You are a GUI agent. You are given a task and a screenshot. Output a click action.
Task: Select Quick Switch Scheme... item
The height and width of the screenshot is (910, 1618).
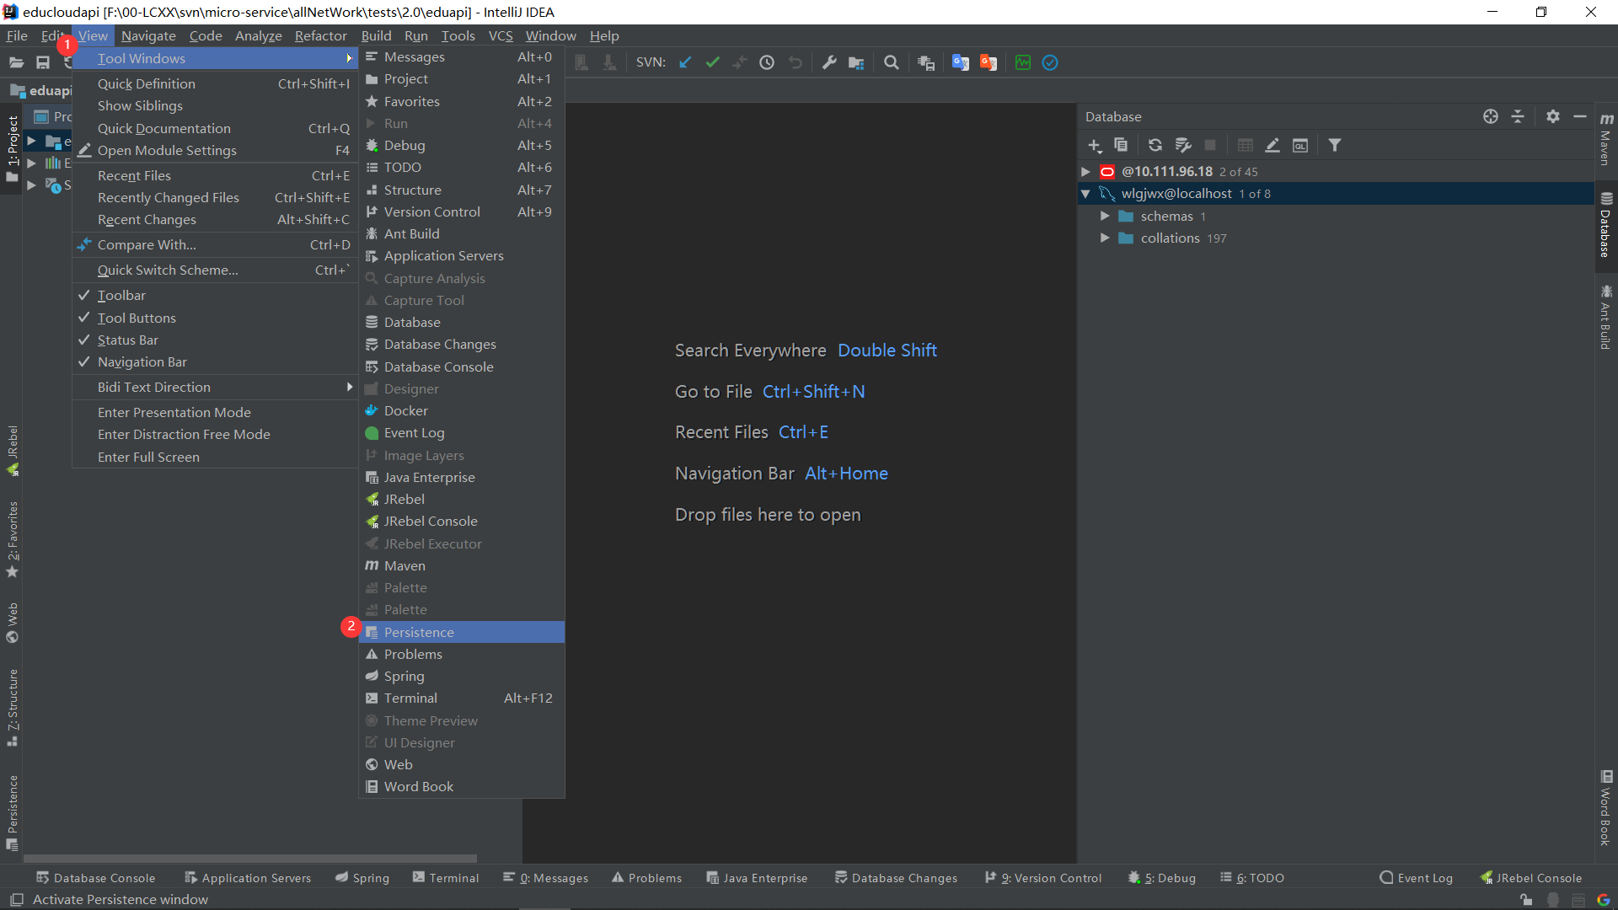pyautogui.click(x=215, y=270)
